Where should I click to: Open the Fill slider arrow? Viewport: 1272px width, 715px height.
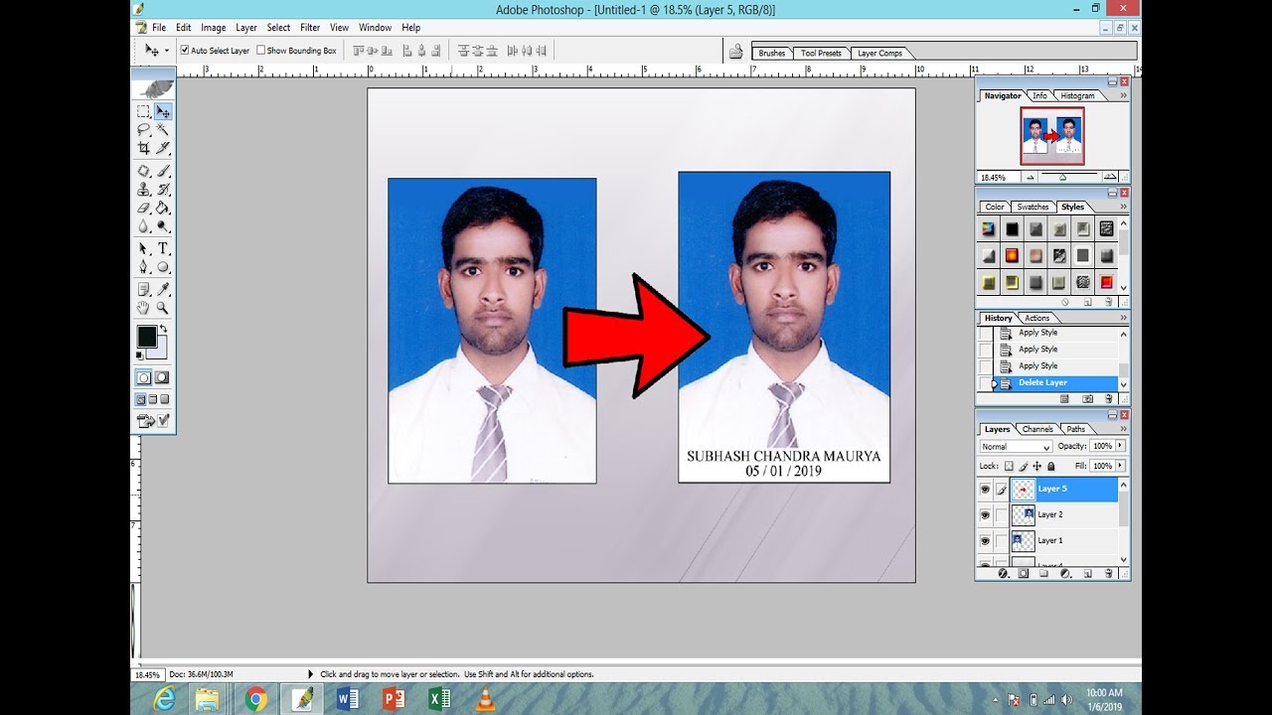tap(1121, 466)
